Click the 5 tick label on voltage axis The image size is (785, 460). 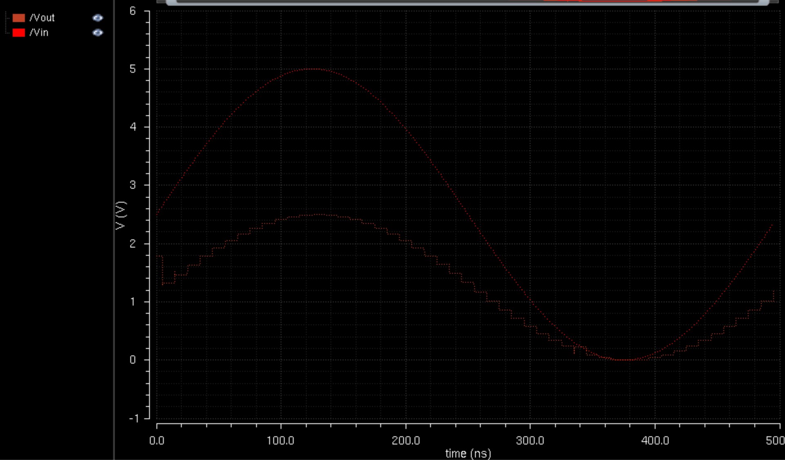(133, 69)
